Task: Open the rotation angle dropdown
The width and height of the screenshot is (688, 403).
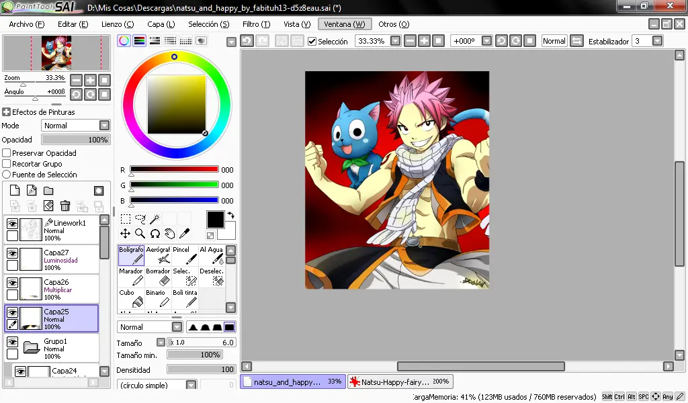Action: tap(486, 41)
